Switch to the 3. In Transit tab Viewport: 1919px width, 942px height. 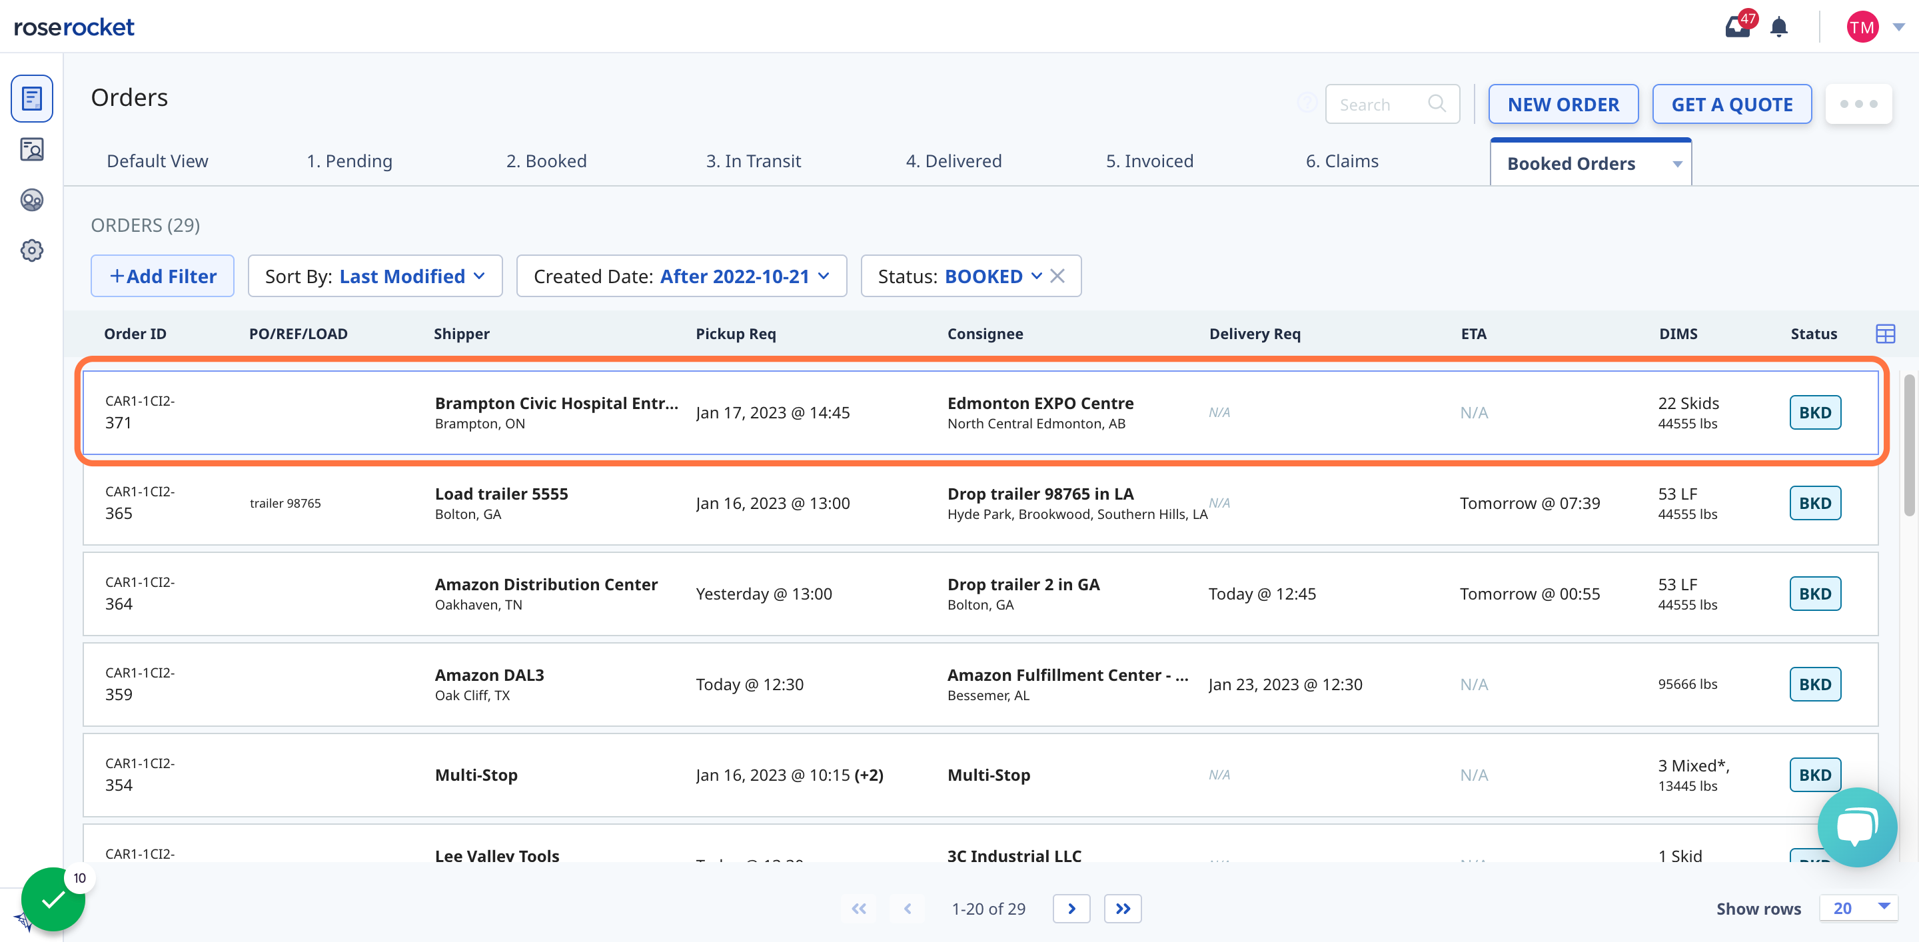[x=753, y=161]
